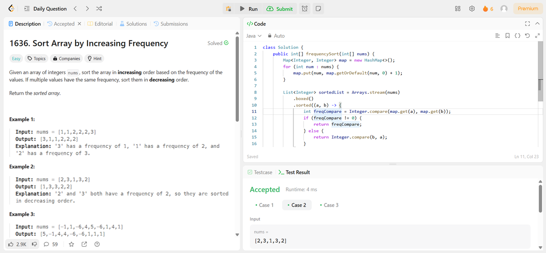The image size is (546, 253).
Task: Collapse the Code panel chevron
Action: [537, 24]
